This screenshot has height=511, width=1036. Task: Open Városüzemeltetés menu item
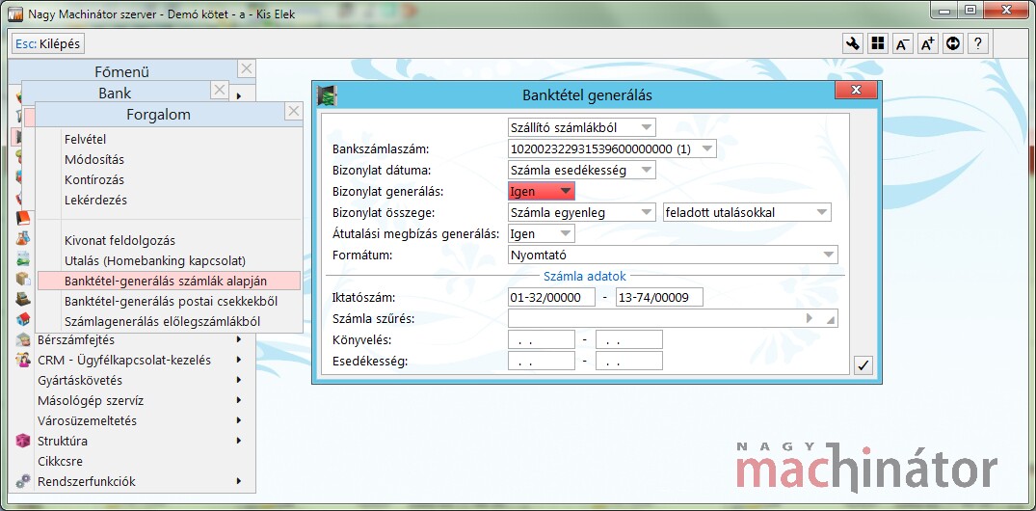click(87, 420)
